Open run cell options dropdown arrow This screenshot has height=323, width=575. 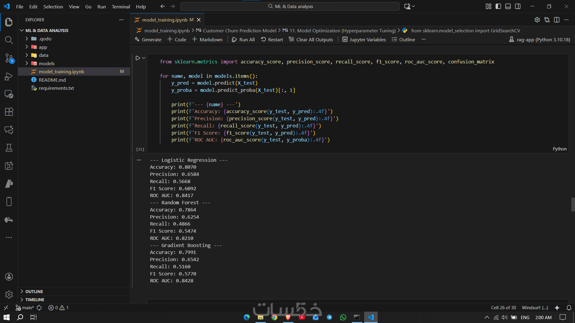(x=144, y=58)
